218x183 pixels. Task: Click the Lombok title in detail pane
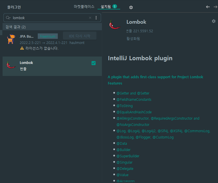click(136, 22)
